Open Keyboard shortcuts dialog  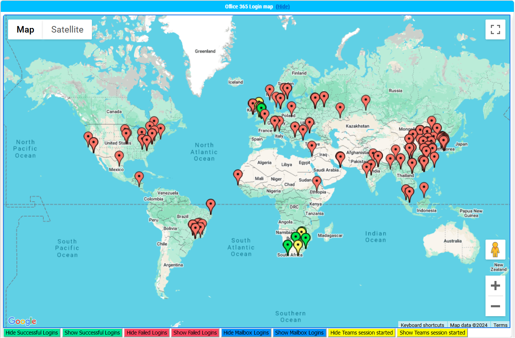[x=422, y=325]
